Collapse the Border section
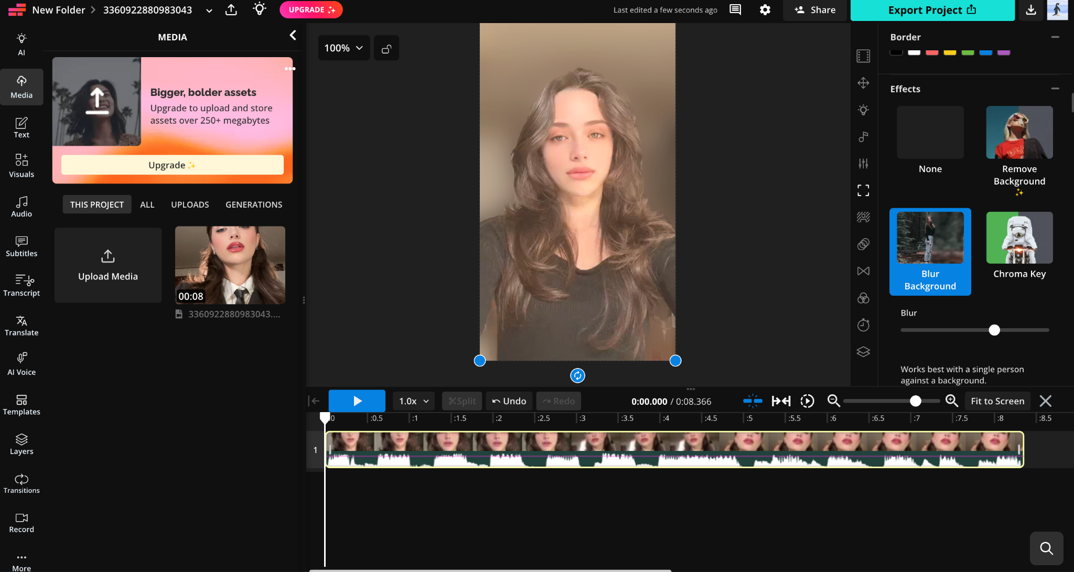Viewport: 1074px width, 572px height. [1055, 37]
